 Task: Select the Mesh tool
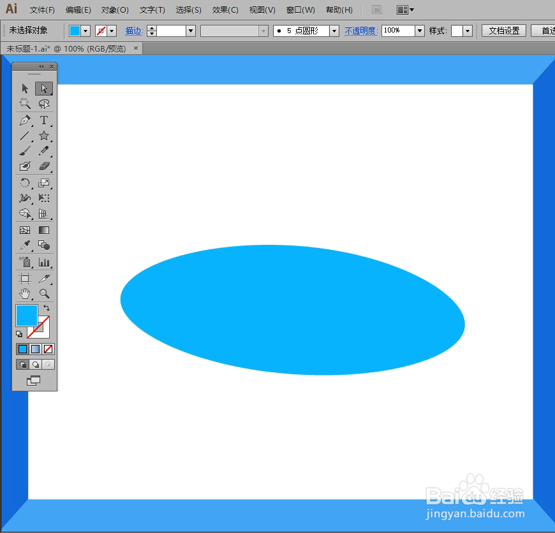pos(25,230)
